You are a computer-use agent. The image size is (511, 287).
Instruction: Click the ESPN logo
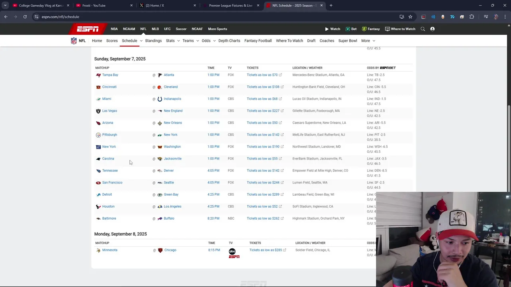click(x=87, y=29)
